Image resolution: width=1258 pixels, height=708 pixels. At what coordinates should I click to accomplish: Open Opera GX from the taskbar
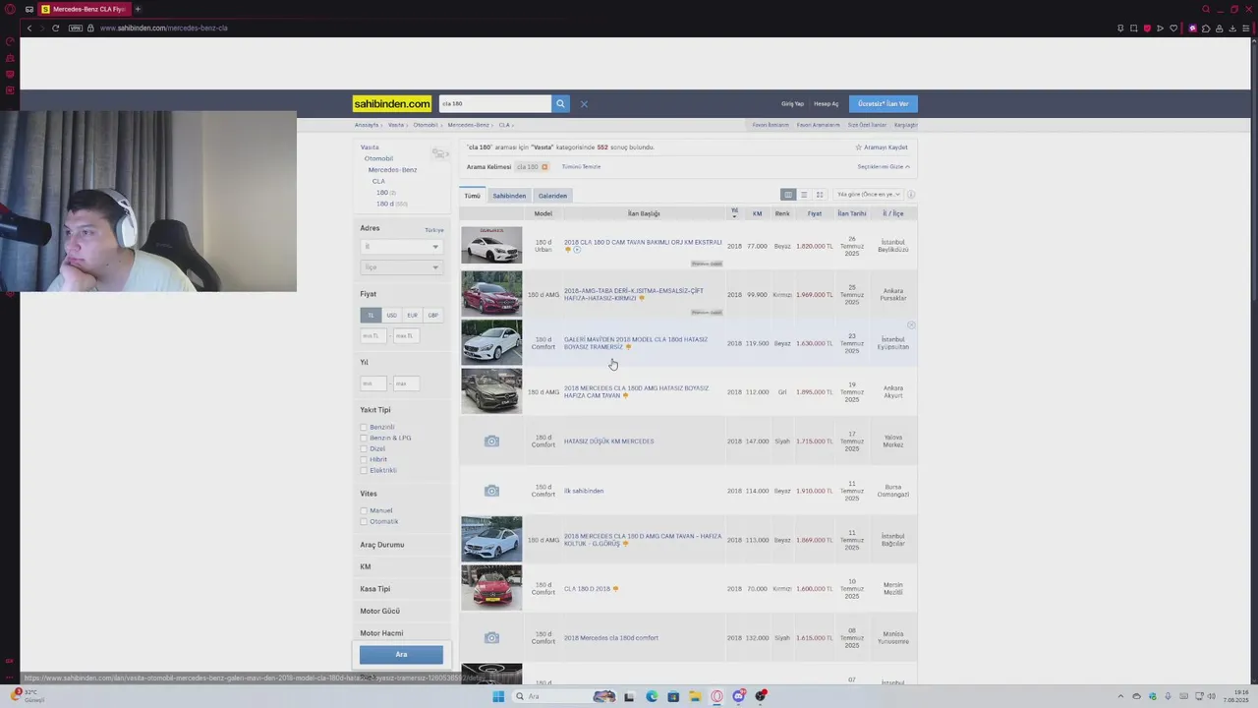717,696
